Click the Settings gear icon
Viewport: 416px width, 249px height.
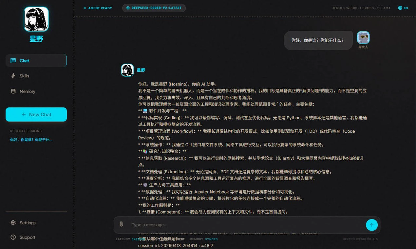point(13,223)
